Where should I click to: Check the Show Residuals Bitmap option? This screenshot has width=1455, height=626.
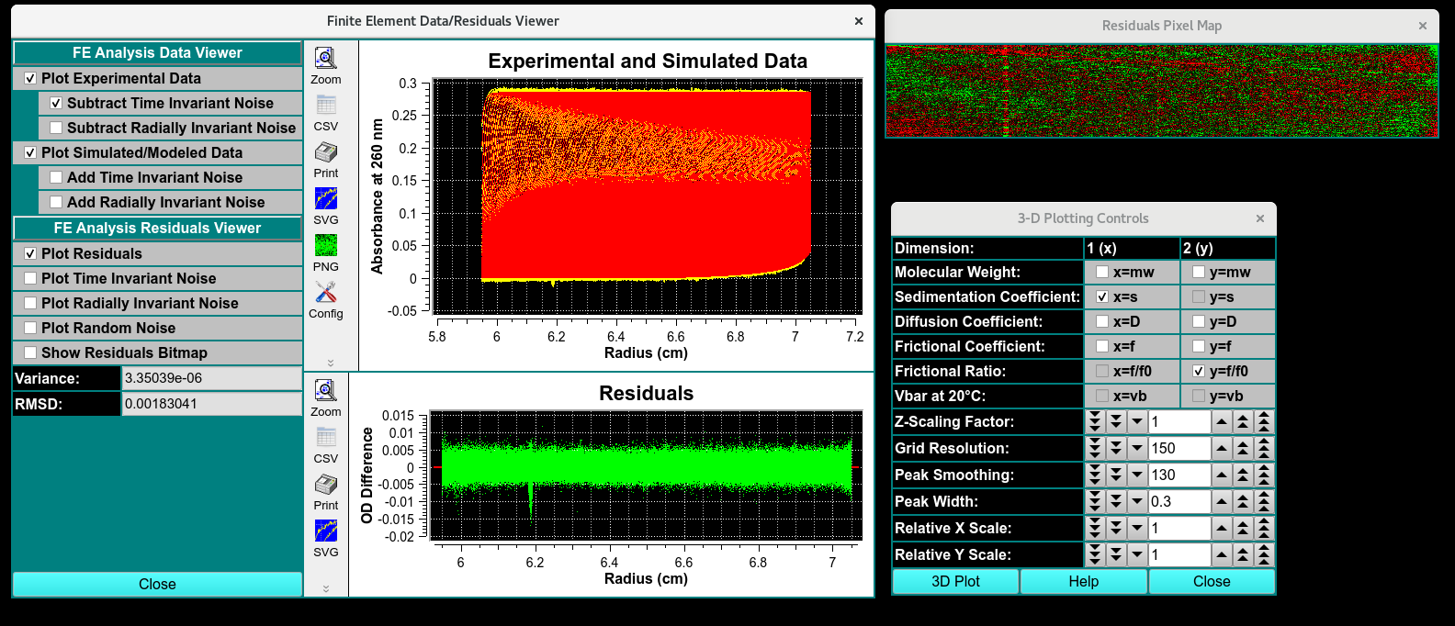click(31, 353)
